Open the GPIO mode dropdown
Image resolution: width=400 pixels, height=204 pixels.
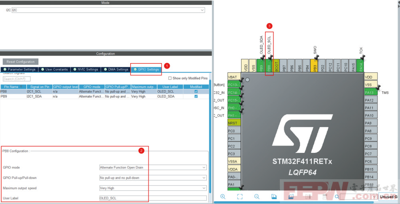click(153, 168)
